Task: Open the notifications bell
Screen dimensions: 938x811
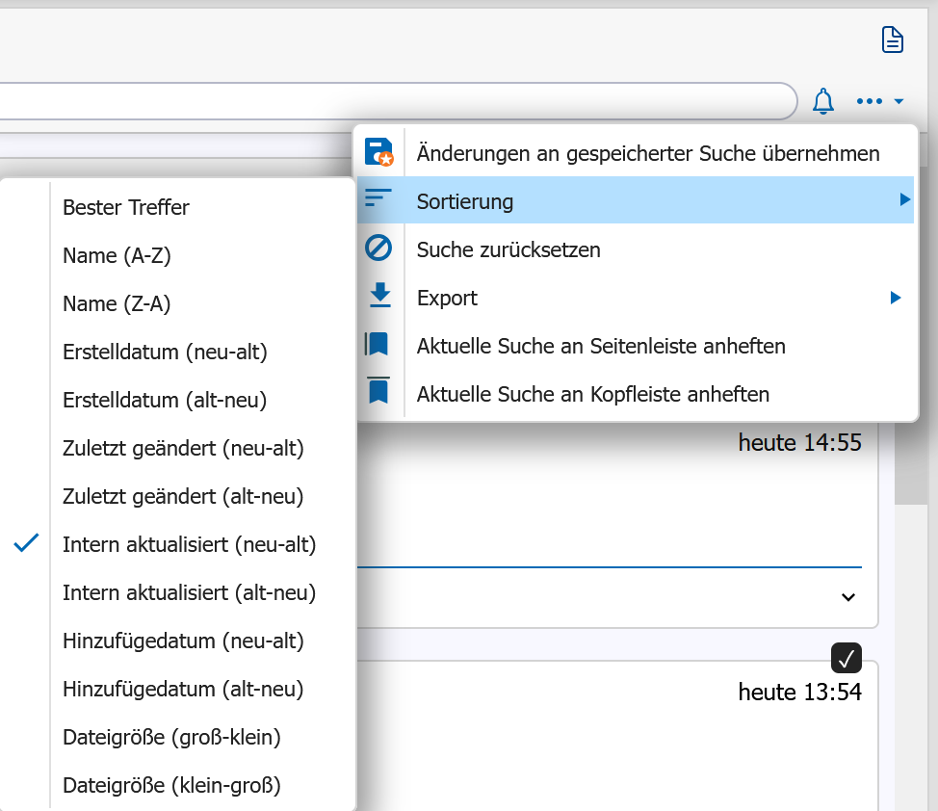Action: (x=823, y=101)
